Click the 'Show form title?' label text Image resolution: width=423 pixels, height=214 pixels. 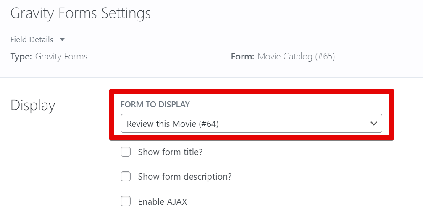[x=170, y=152]
